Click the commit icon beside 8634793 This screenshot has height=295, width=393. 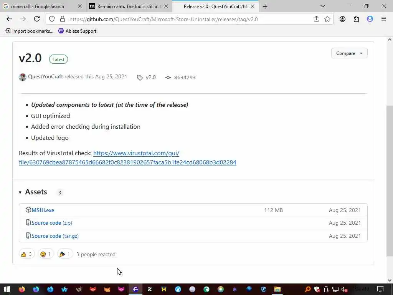pyautogui.click(x=168, y=78)
